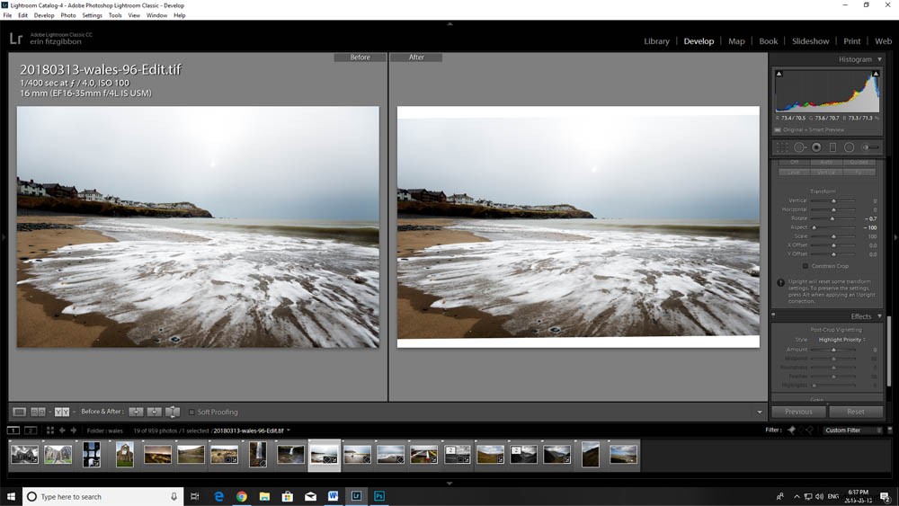The height and width of the screenshot is (506, 899).
Task: Collapse the Histogram panel triangle
Action: coord(879,59)
